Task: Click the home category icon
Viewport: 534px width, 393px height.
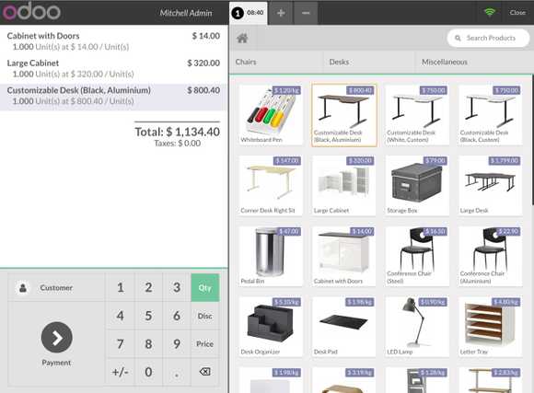Action: point(242,38)
